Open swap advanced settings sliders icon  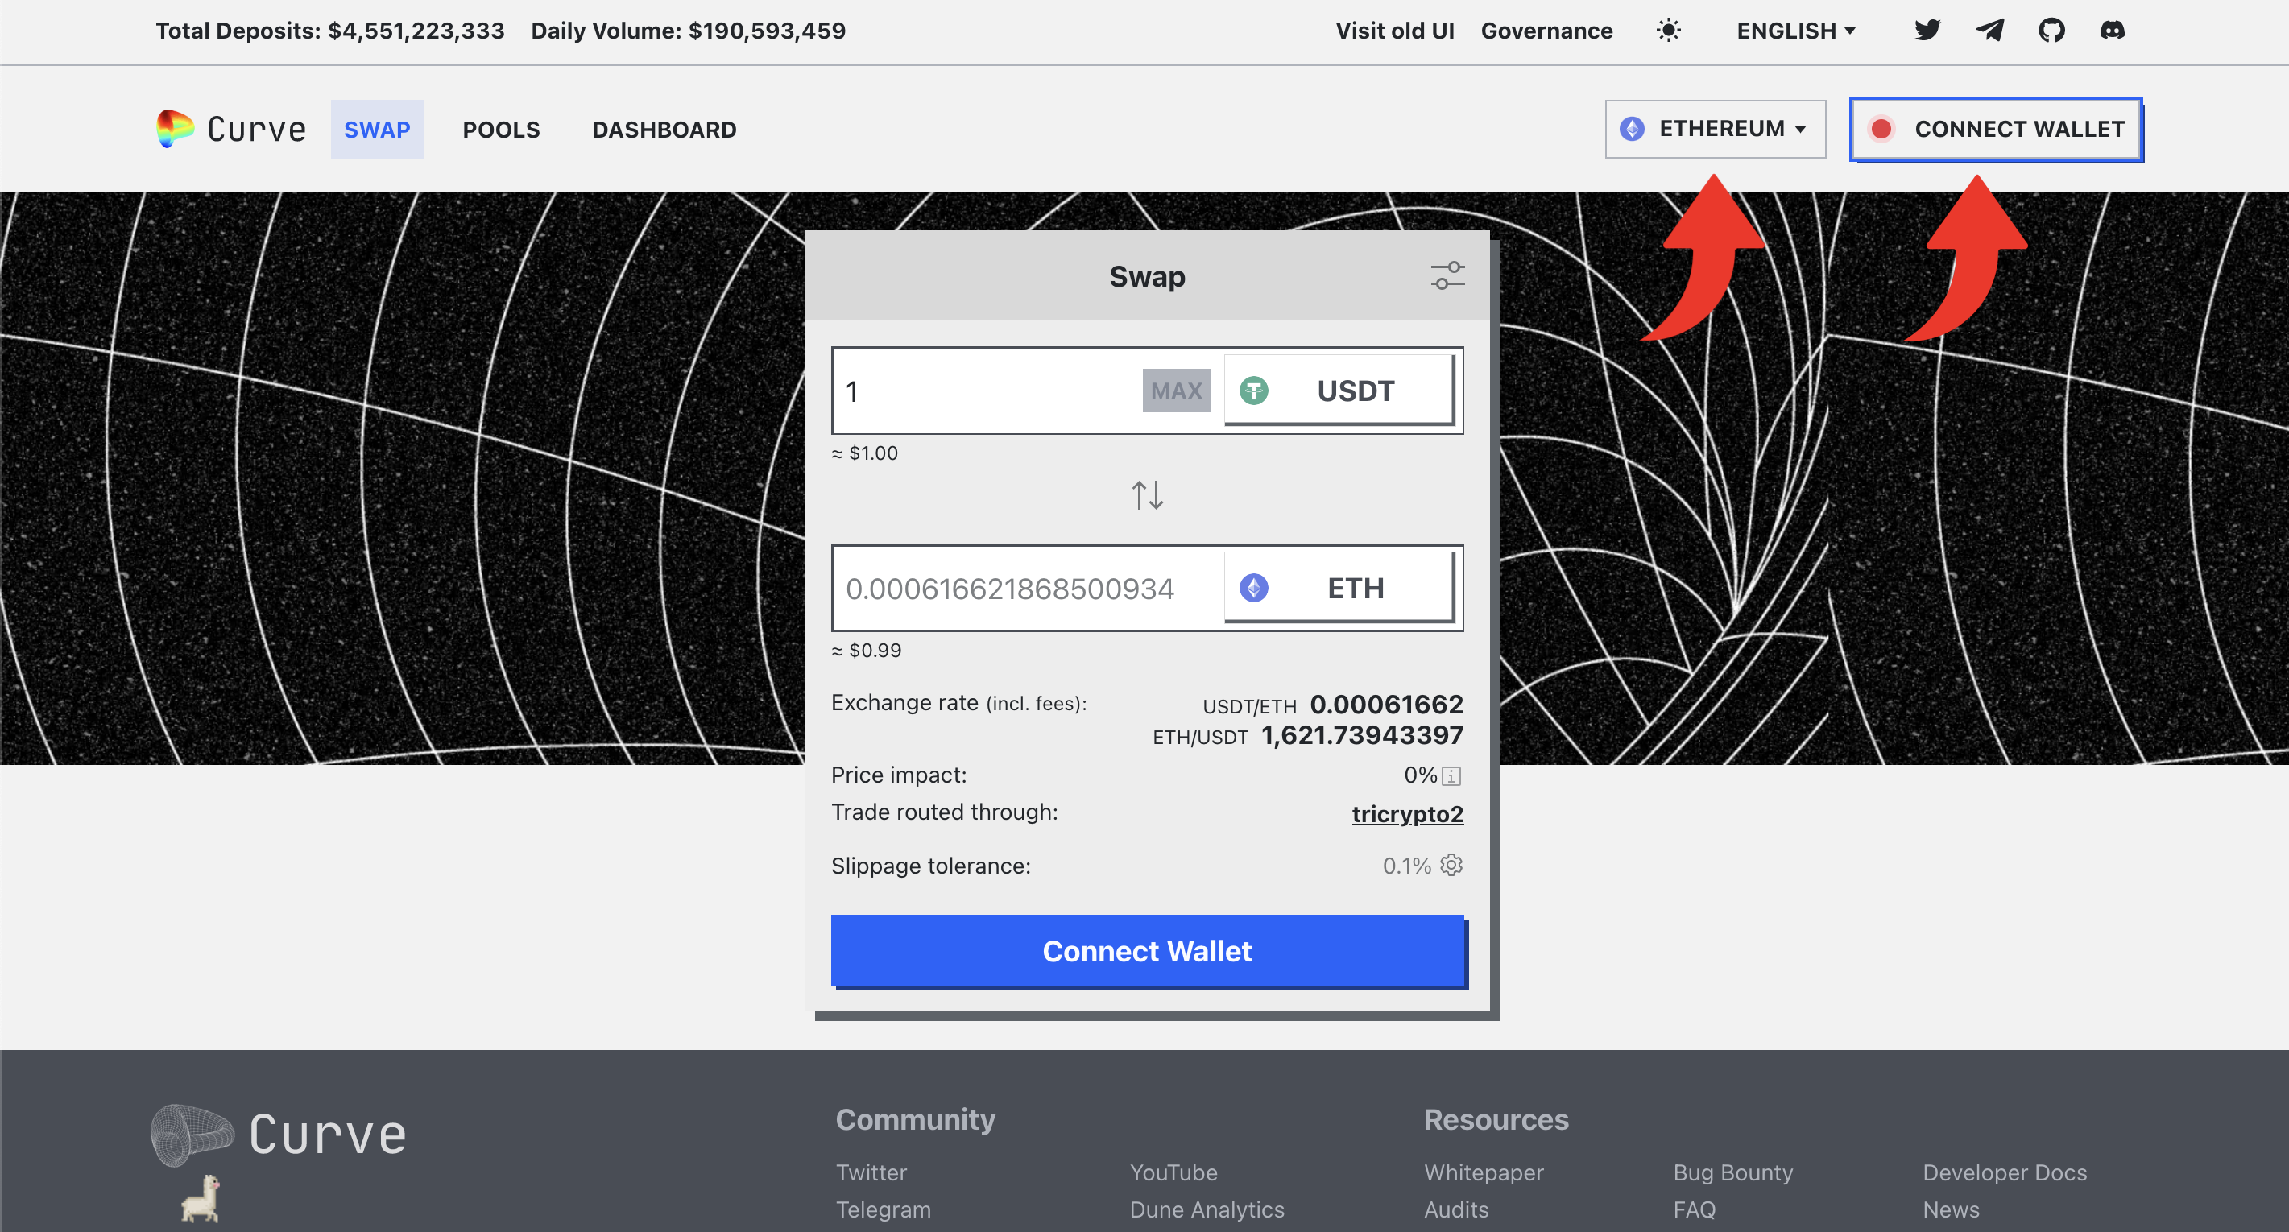1447,275
